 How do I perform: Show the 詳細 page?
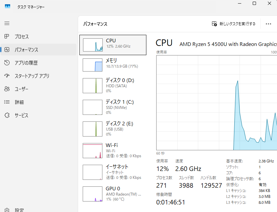point(38,102)
